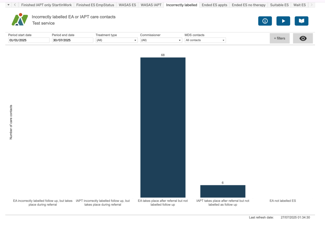The image size is (325, 226).
Task: Click the Period start date field
Action: click(29, 40)
